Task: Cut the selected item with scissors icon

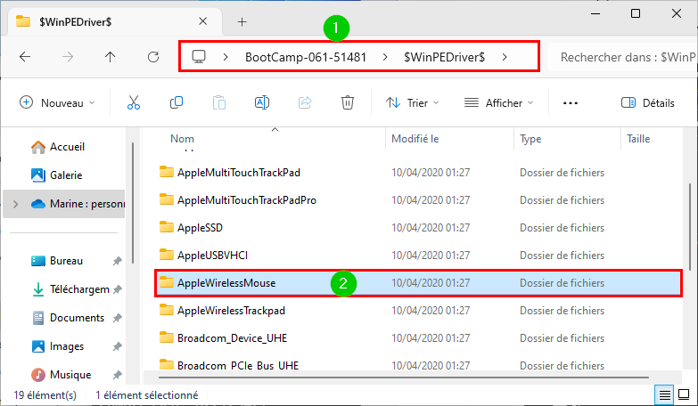Action: pos(134,102)
